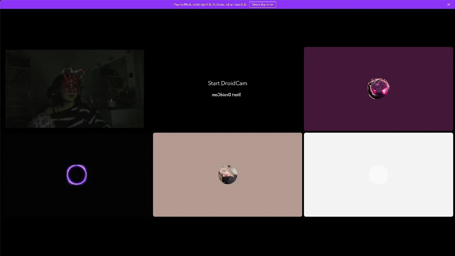
Task: Dismiss the Streamer Mode banner with X
Action: [449, 4]
